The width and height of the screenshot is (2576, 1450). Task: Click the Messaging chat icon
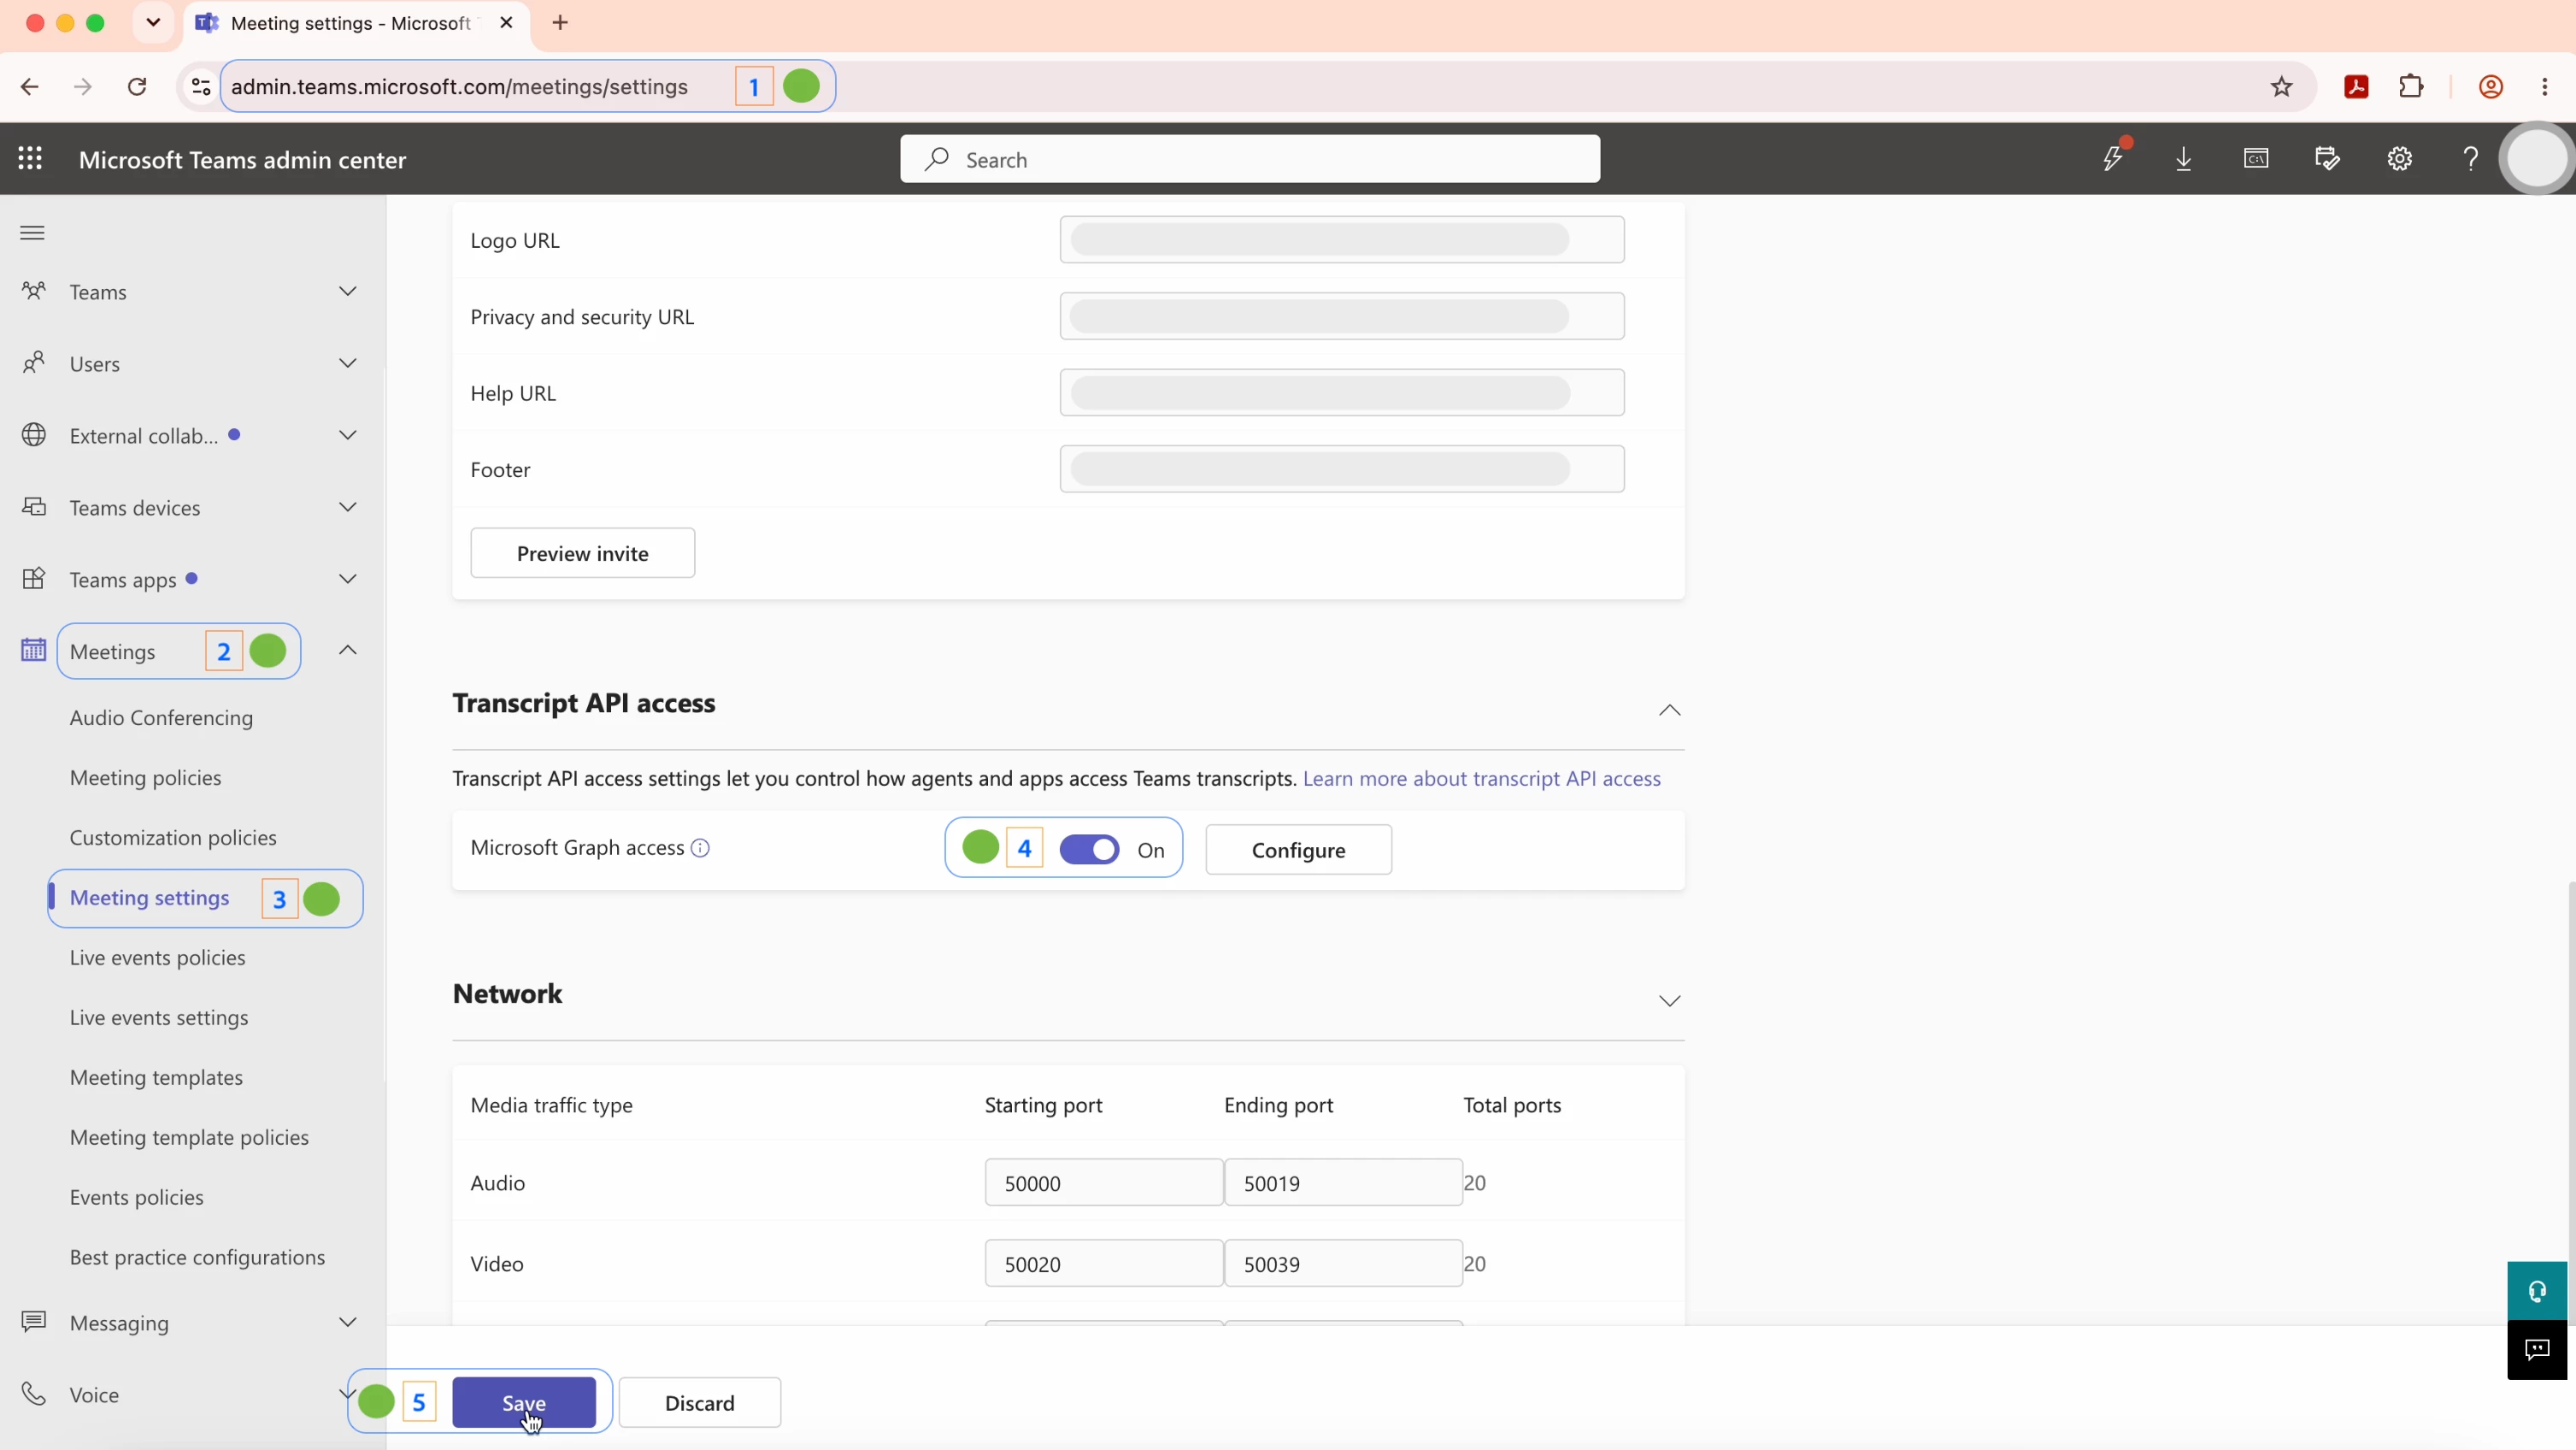34,1322
